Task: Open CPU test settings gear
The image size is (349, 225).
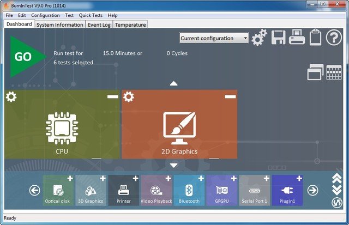Action: [x=11, y=97]
